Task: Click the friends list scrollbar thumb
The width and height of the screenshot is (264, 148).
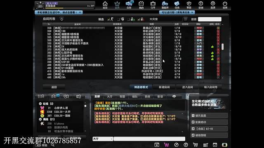Action: tap(85, 106)
